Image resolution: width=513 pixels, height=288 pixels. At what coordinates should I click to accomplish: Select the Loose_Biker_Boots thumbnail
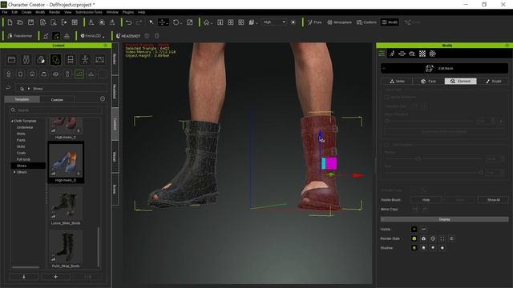point(66,206)
